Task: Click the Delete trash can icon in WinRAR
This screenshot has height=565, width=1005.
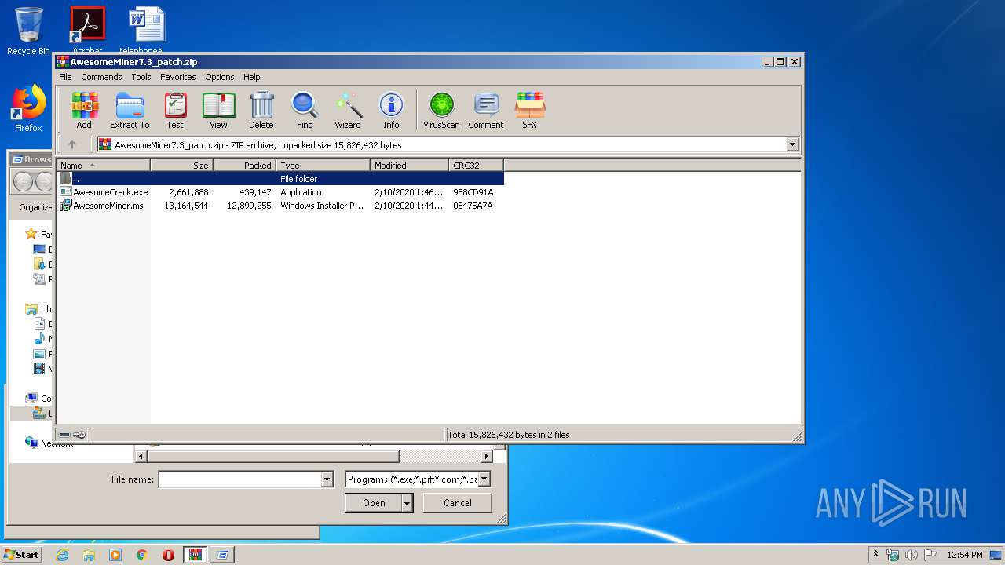Action: coord(261,110)
